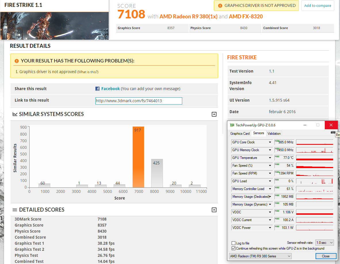Viewport: 340px width, 264px height.
Task: Switch to the Validation tab
Action: coord(274,133)
